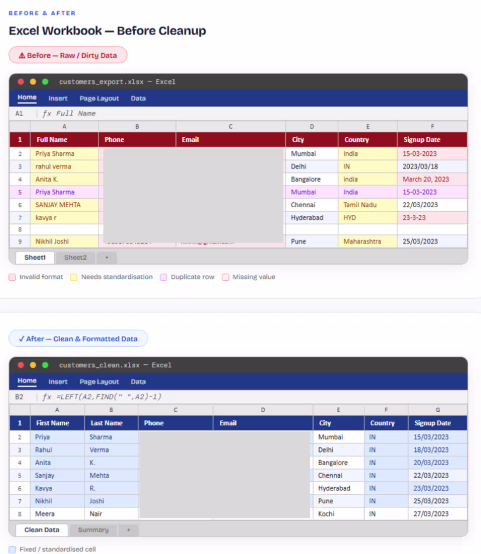Click the plus icon next to Sheet2
The height and width of the screenshot is (554, 481).
tap(106, 258)
